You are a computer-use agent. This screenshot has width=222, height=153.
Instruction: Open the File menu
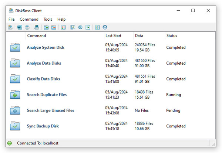pos(11,19)
